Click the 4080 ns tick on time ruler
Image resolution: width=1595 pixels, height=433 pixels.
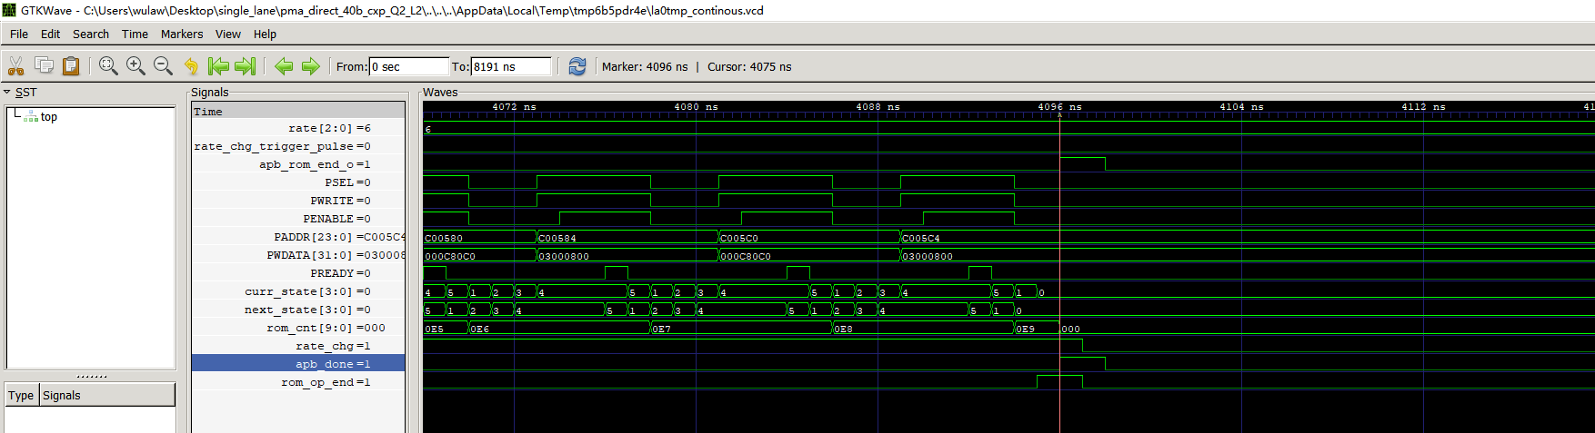point(696,107)
